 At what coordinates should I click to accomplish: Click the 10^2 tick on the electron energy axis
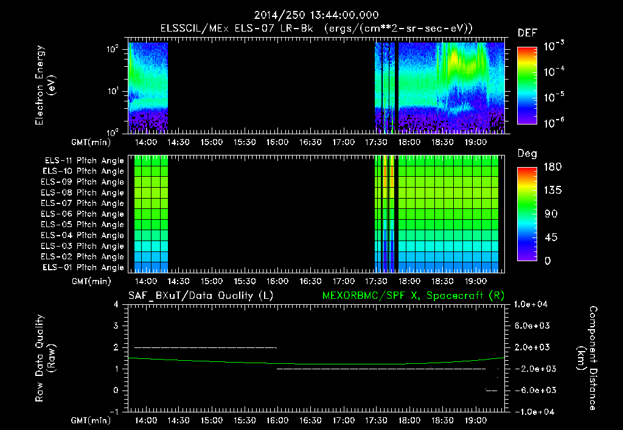coord(113,49)
